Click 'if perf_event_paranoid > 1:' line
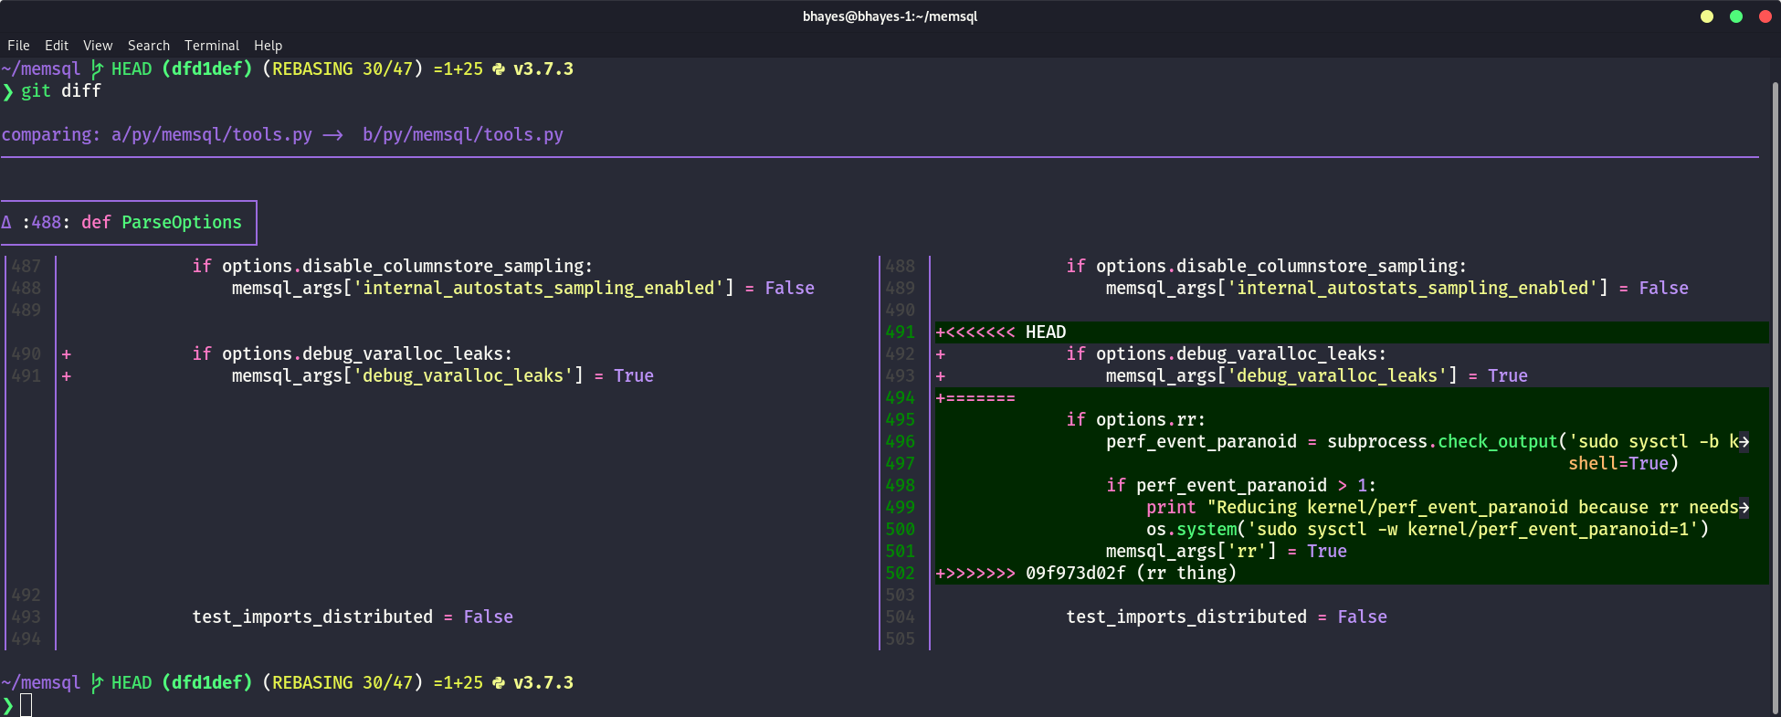This screenshot has width=1781, height=717. [x=1241, y=486]
